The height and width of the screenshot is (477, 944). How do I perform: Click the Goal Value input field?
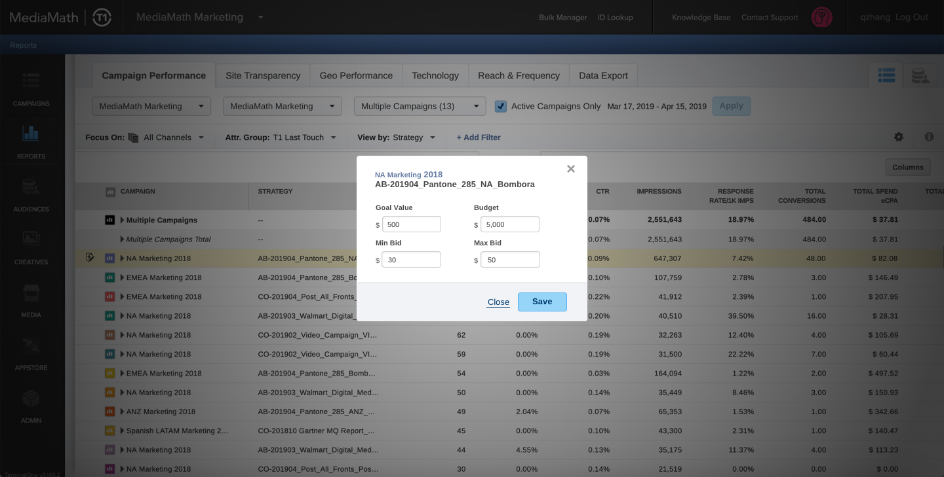tap(412, 224)
